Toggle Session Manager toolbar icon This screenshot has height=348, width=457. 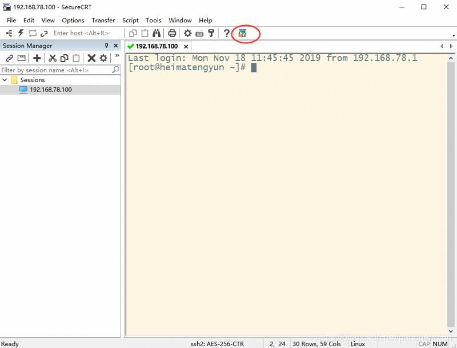[x=9, y=33]
